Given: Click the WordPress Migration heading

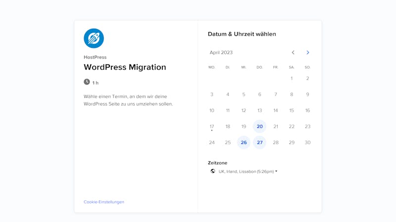Looking at the screenshot, I should coord(125,67).
